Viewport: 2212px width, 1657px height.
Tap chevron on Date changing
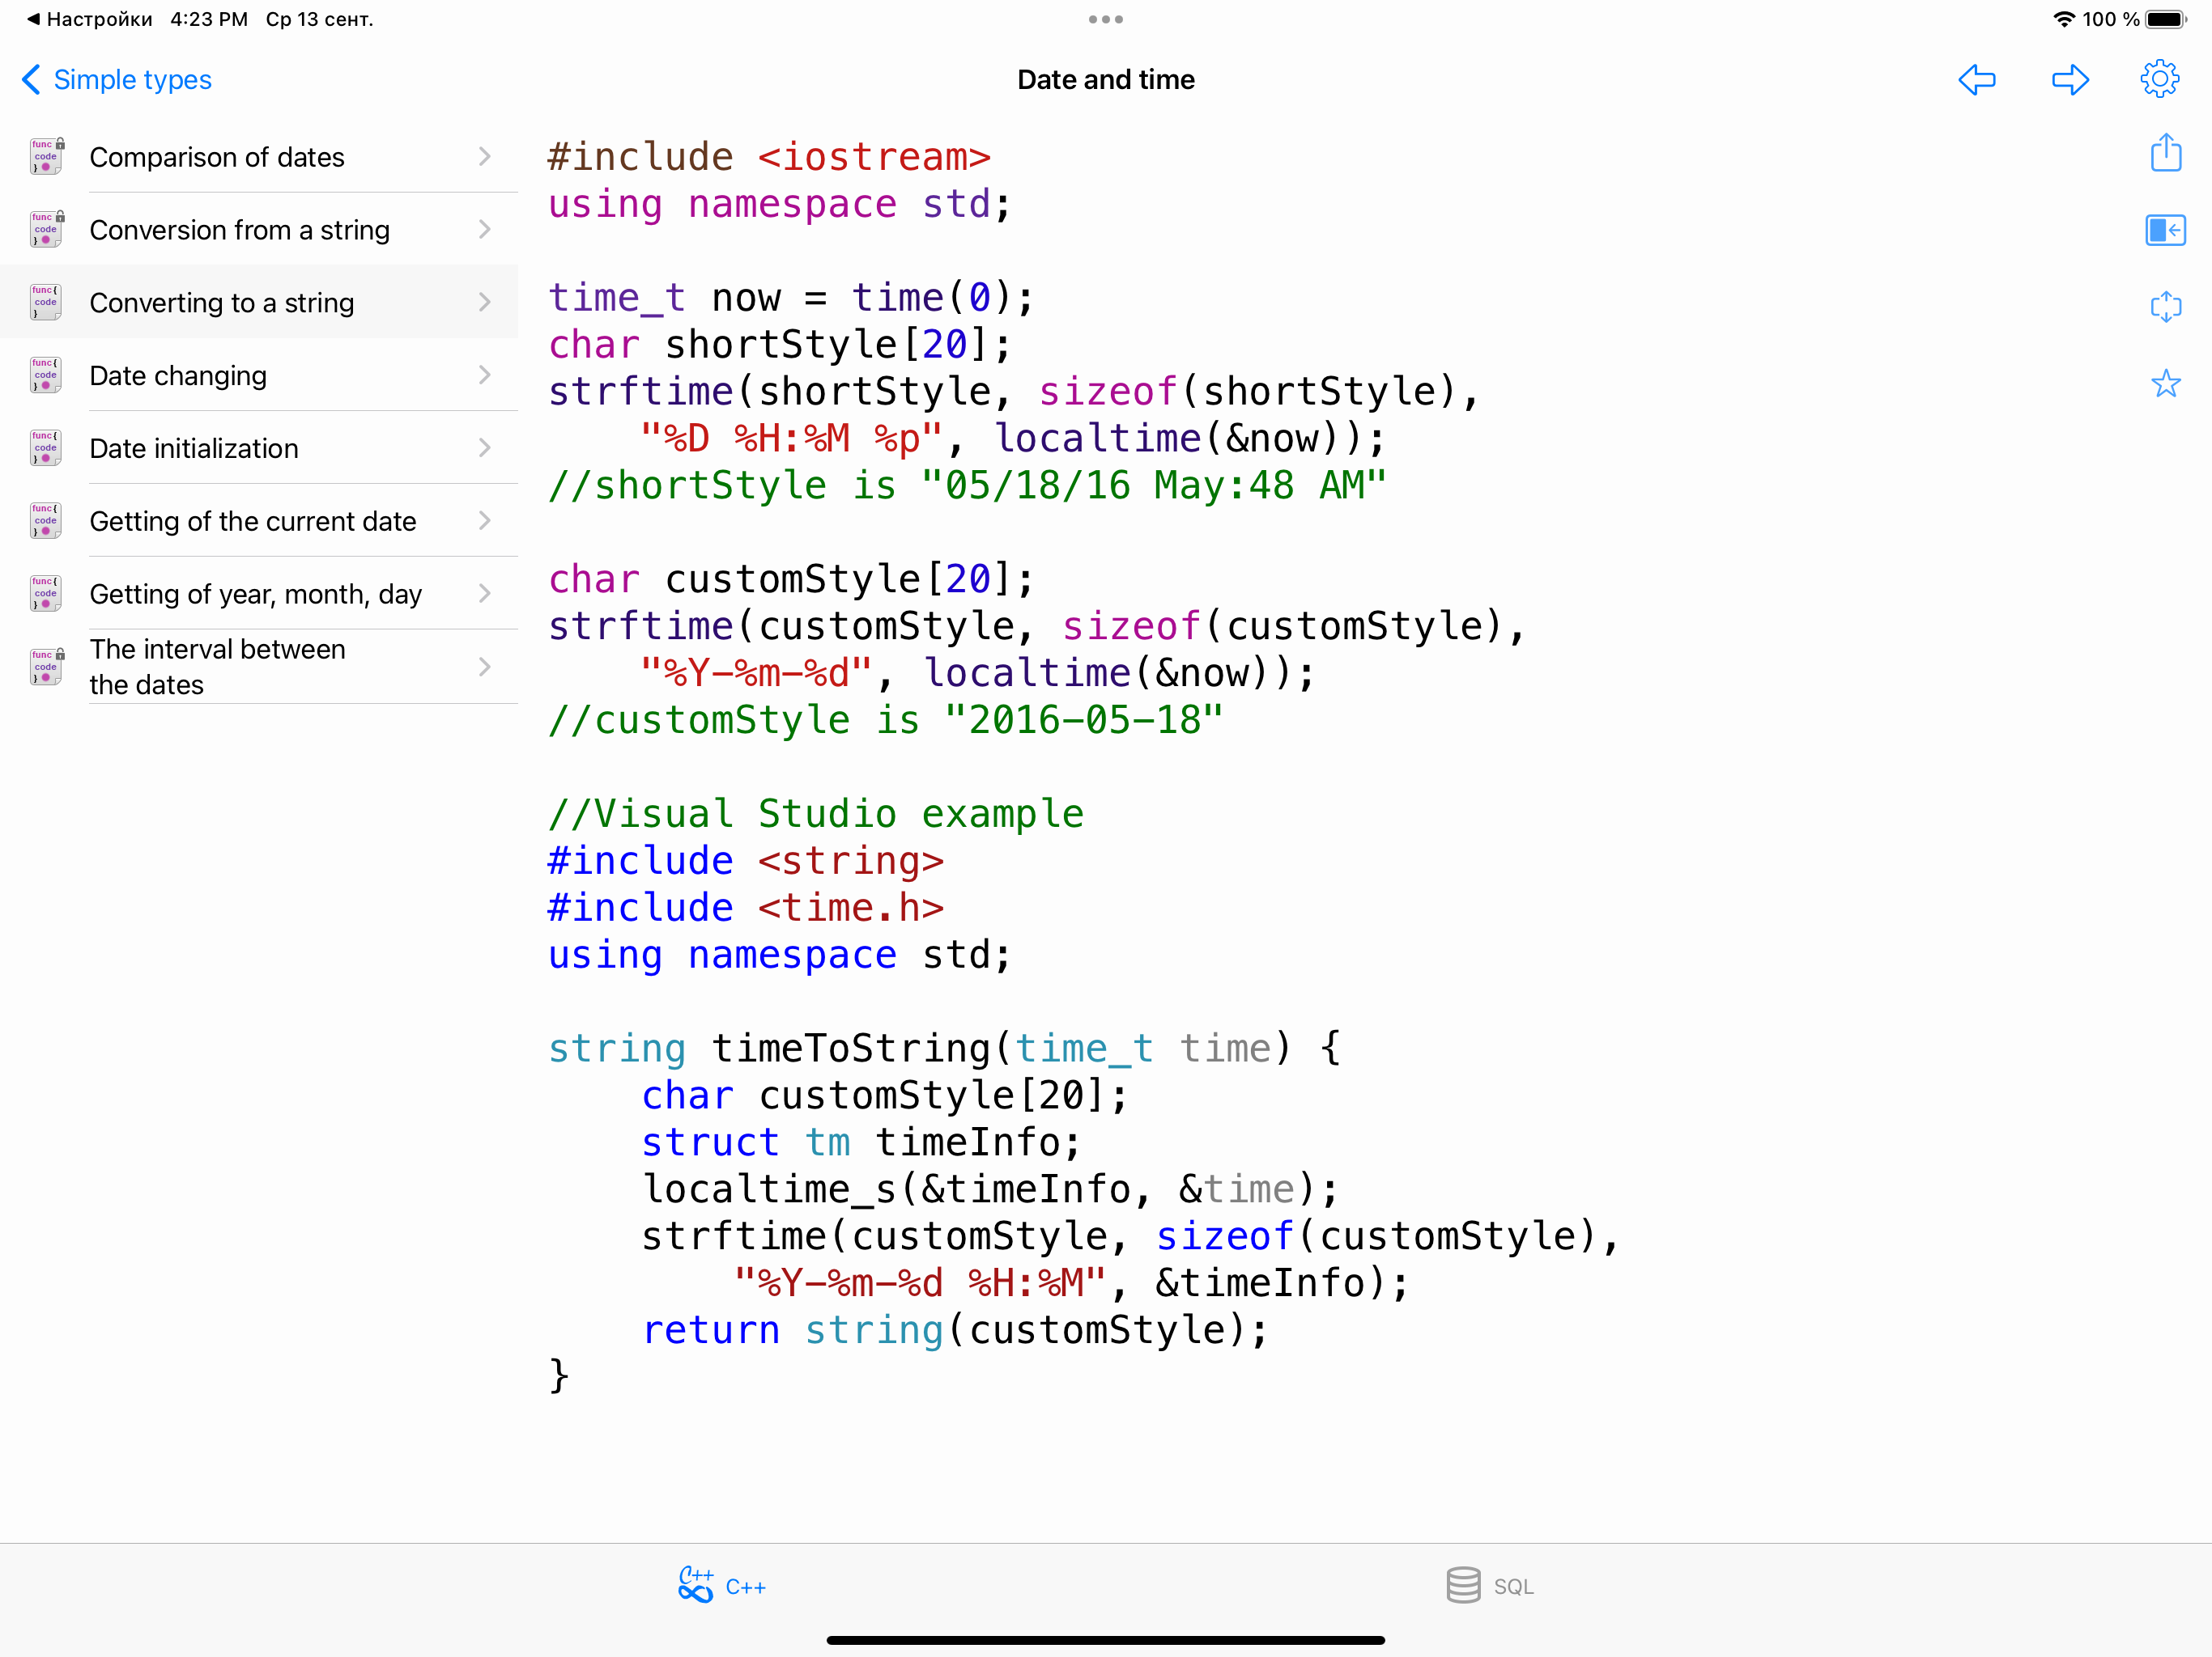coord(485,375)
